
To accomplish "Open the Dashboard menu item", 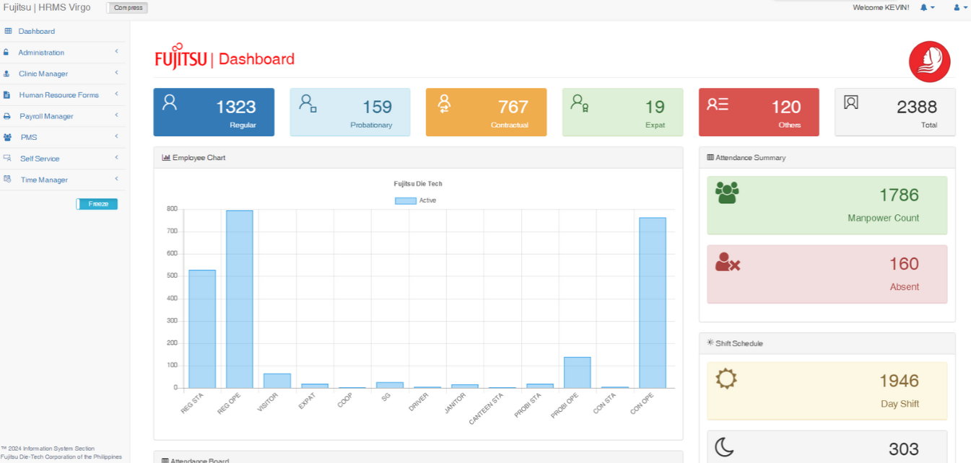I will pyautogui.click(x=37, y=31).
